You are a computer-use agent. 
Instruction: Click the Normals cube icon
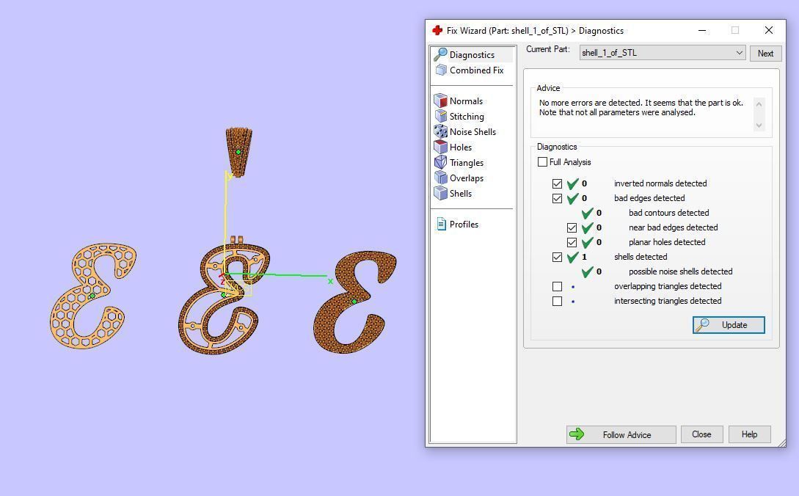click(440, 101)
